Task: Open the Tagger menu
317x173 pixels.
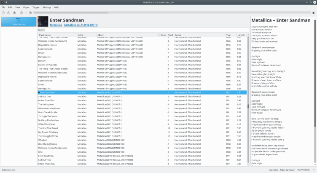Action: (36, 7)
